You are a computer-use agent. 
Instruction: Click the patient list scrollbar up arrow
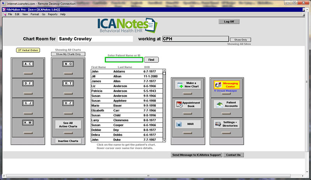point(164,73)
